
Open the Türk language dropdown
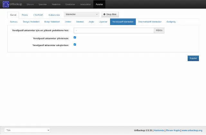coord(27,130)
